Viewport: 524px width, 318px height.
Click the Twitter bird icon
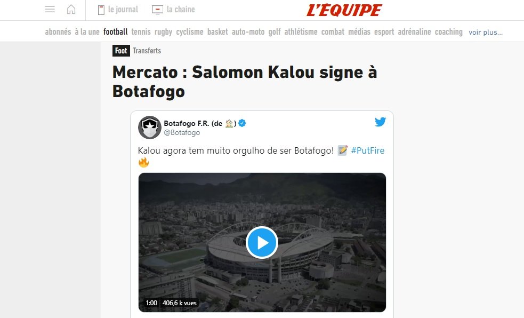(380, 122)
